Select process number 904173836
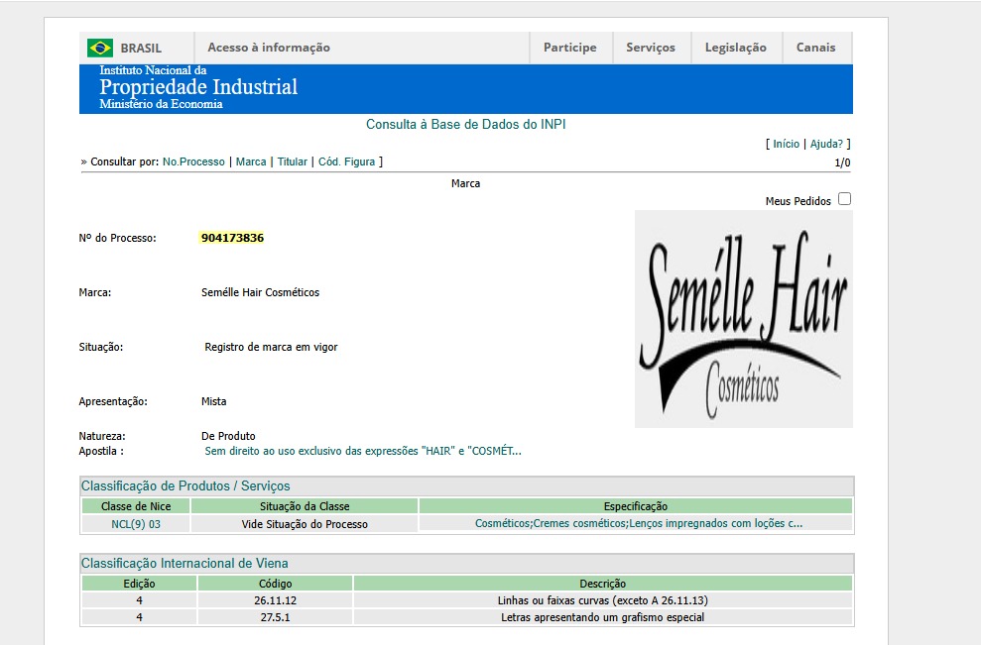Image resolution: width=981 pixels, height=645 pixels. (233, 238)
